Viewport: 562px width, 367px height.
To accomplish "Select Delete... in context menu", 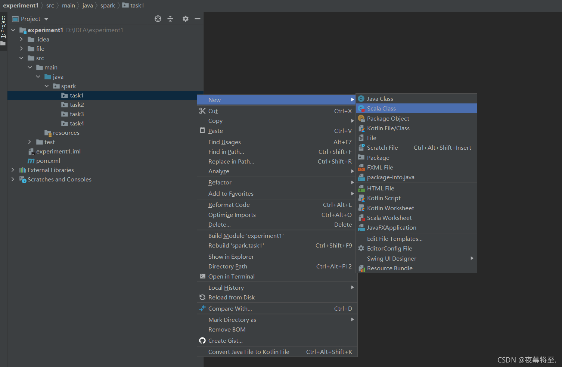I will click(x=277, y=224).
